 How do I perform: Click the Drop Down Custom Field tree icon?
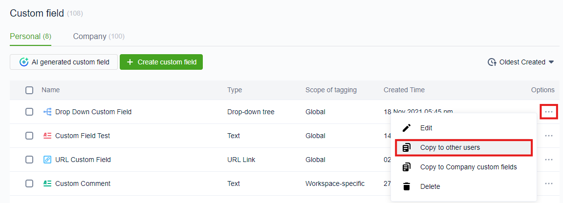[47, 112]
